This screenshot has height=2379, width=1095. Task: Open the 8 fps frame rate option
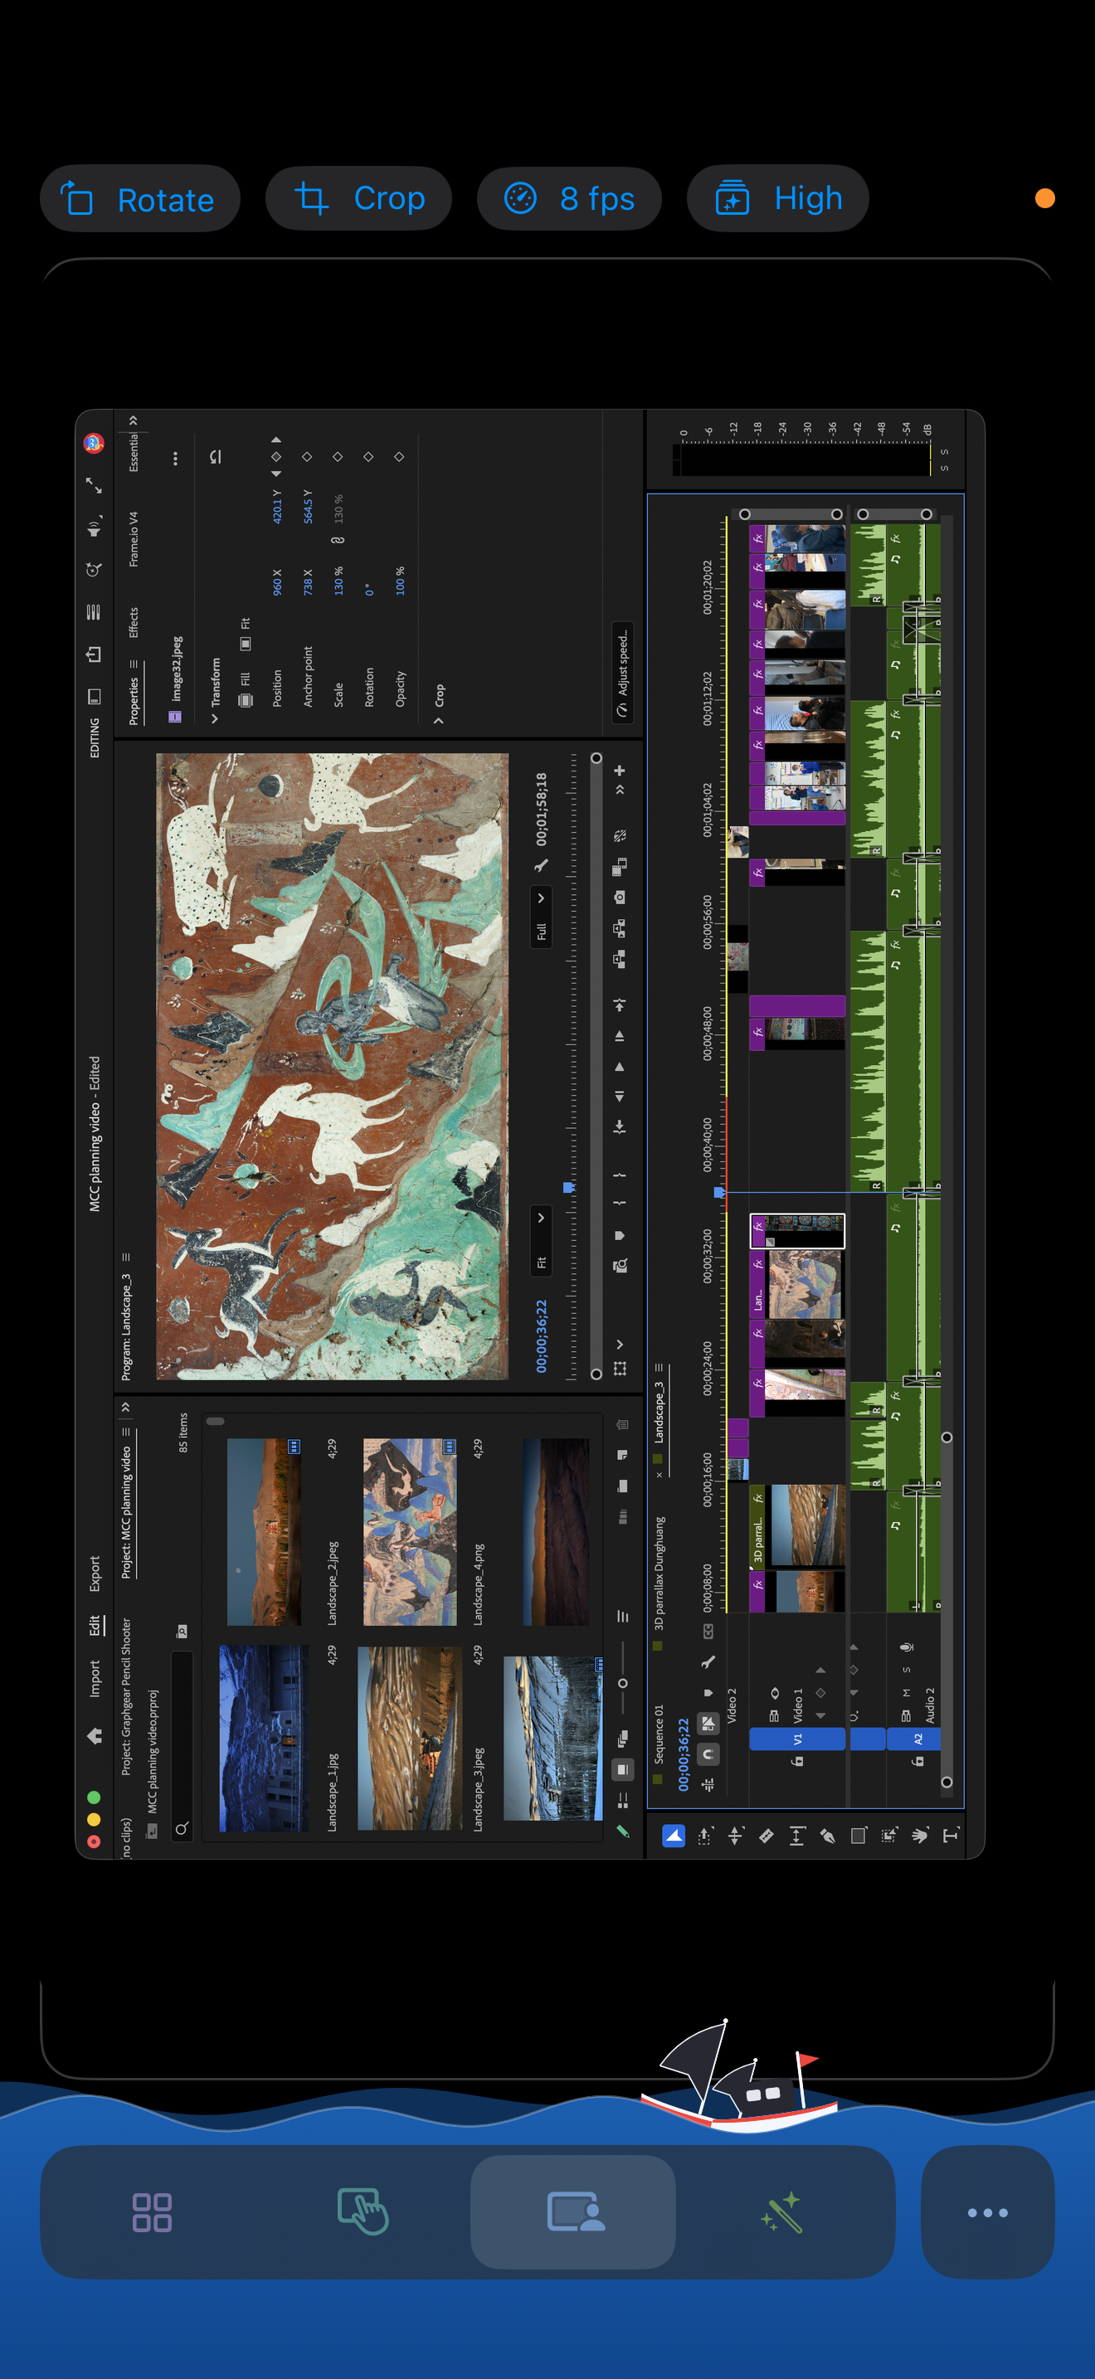(569, 198)
